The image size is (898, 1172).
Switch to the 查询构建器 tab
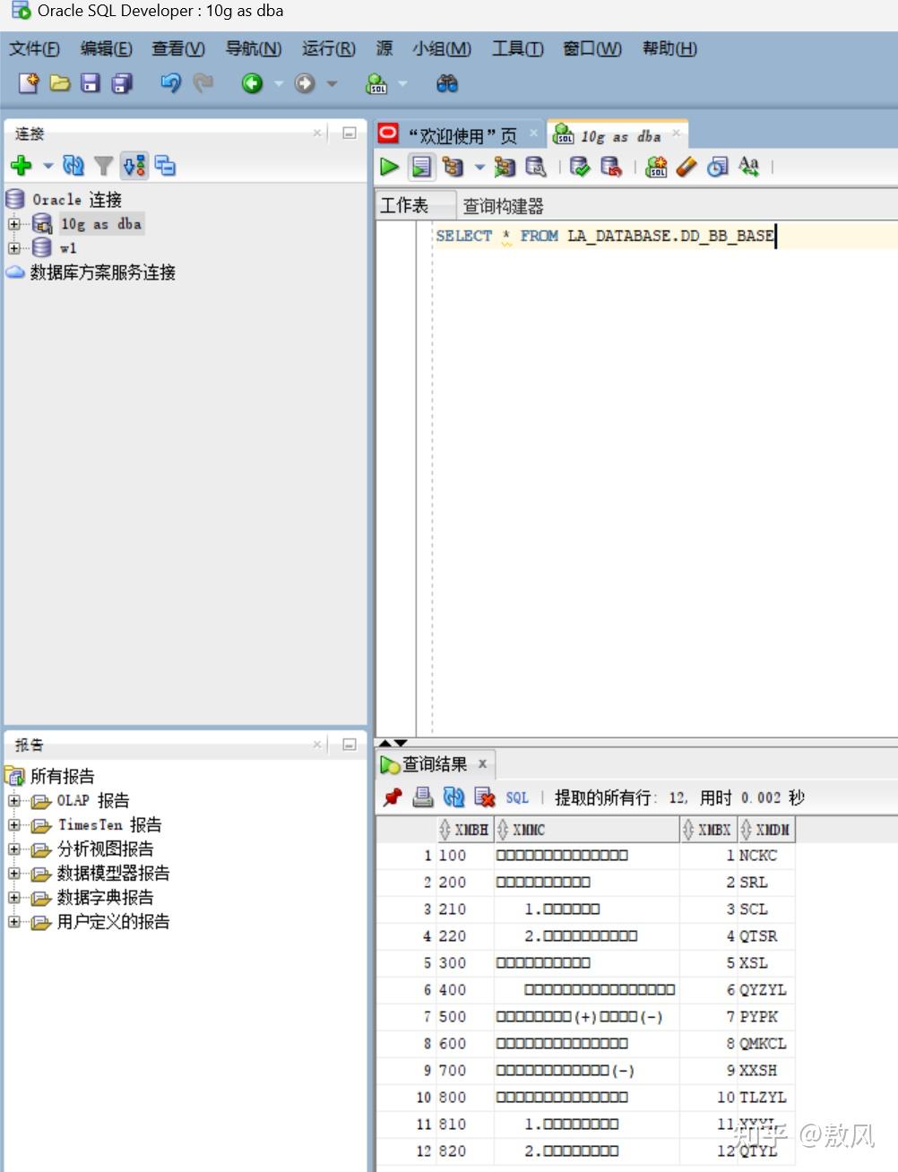503,206
